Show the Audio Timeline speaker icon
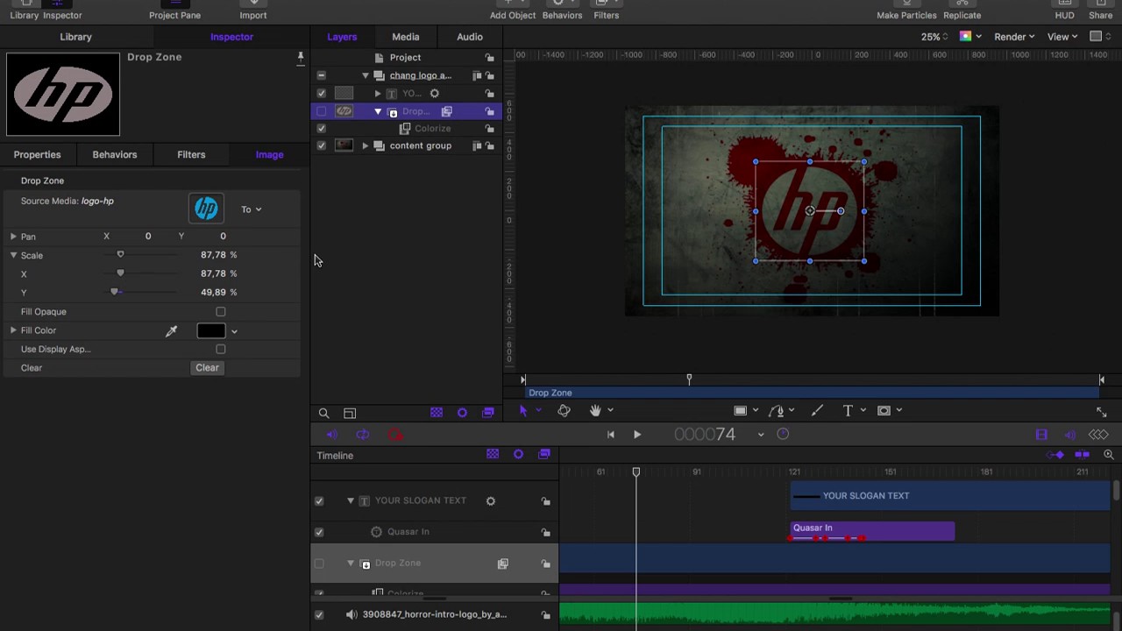Screen dimensions: 1122x631 click(1070, 435)
